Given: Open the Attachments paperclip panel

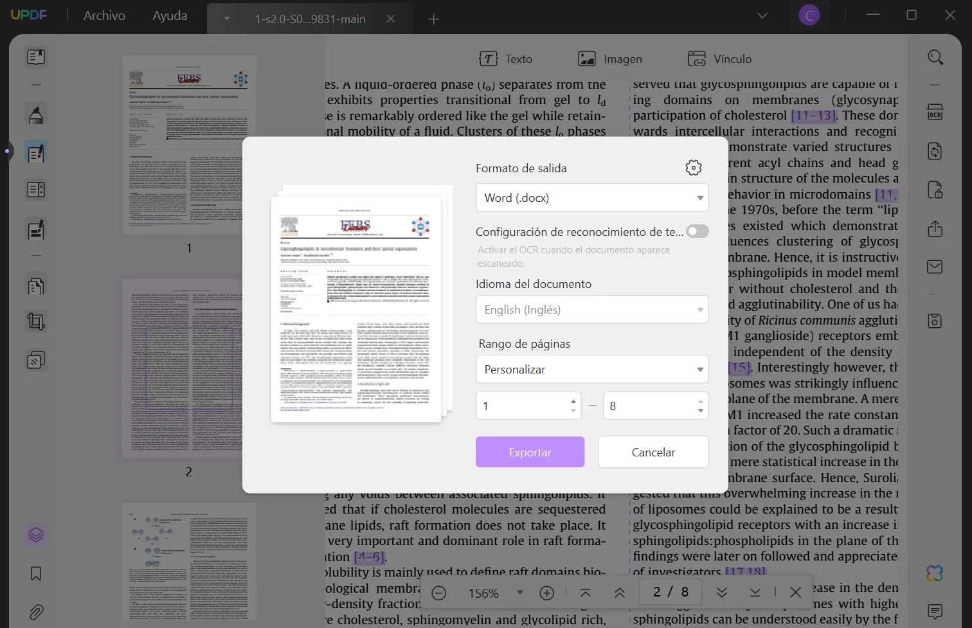Looking at the screenshot, I should [x=36, y=612].
